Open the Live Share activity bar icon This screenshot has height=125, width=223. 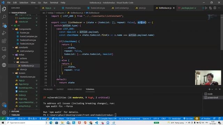click(4, 57)
